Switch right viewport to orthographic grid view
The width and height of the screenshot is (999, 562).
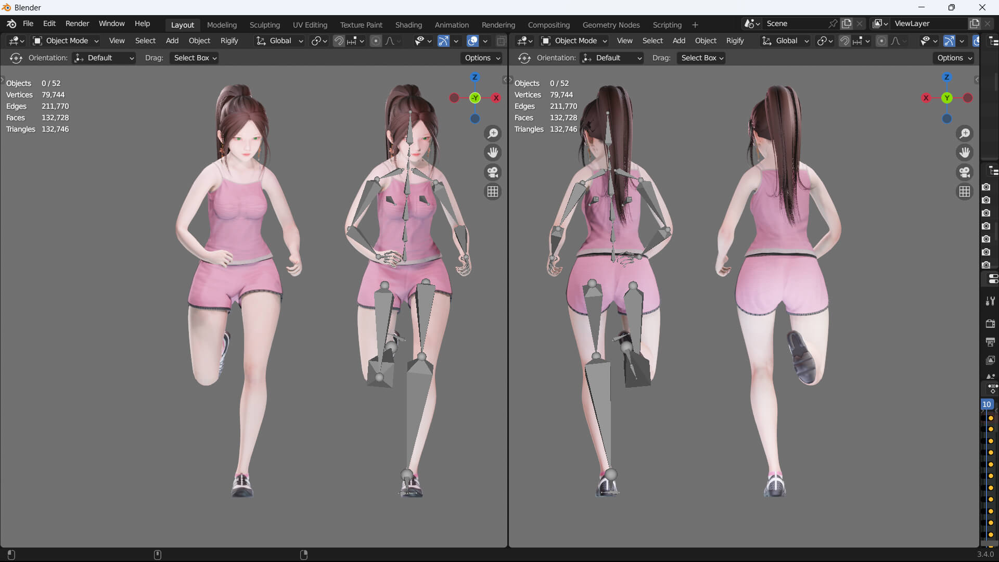pyautogui.click(x=965, y=191)
